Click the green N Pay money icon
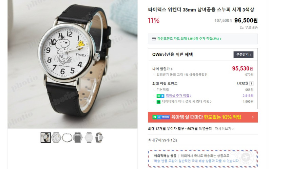The image size is (288, 169). 158,102
